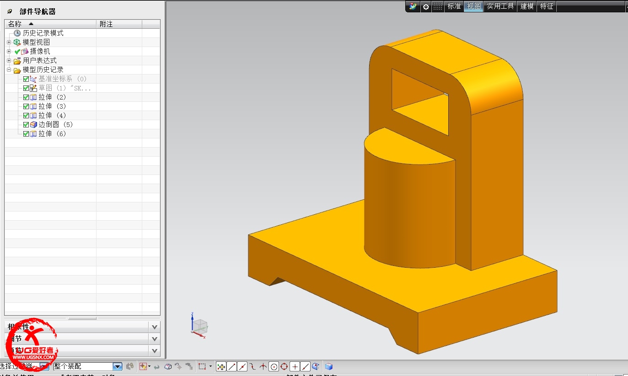628x376 pixels.
Task: Click the rectangle selection method icon
Action: point(202,366)
